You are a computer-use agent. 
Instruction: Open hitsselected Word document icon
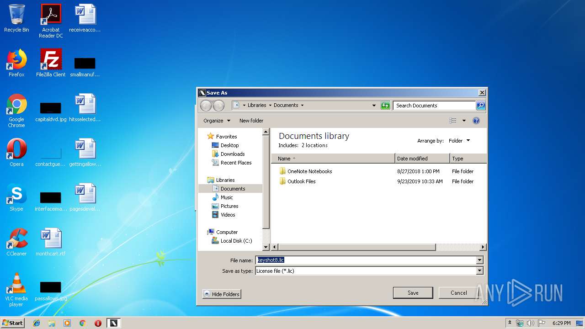pos(85,108)
